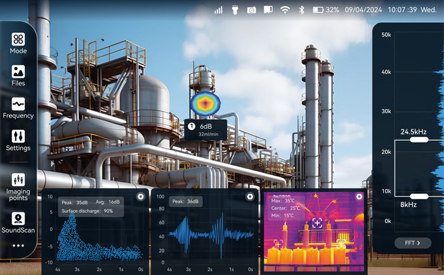
Task: Click the Wi-Fi icon in status bar
Action: [285, 10]
